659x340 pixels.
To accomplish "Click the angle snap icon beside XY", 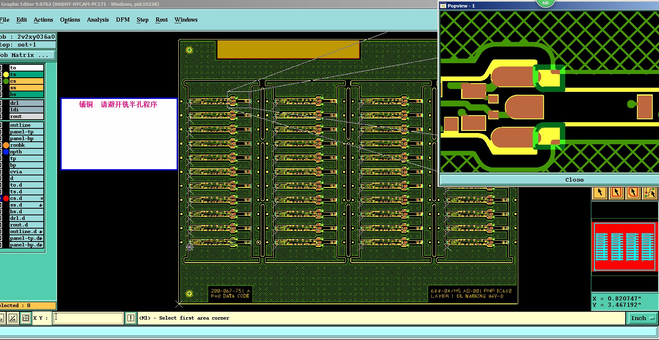I will click(x=12, y=318).
